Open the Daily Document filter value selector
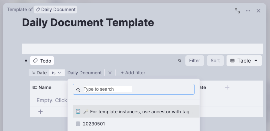The width and height of the screenshot is (270, 131). (x=85, y=73)
